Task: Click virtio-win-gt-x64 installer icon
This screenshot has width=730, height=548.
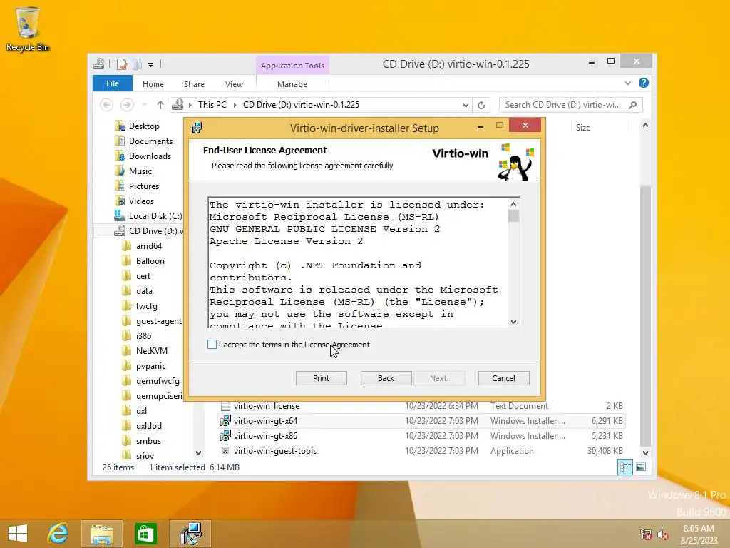Action: 225,421
